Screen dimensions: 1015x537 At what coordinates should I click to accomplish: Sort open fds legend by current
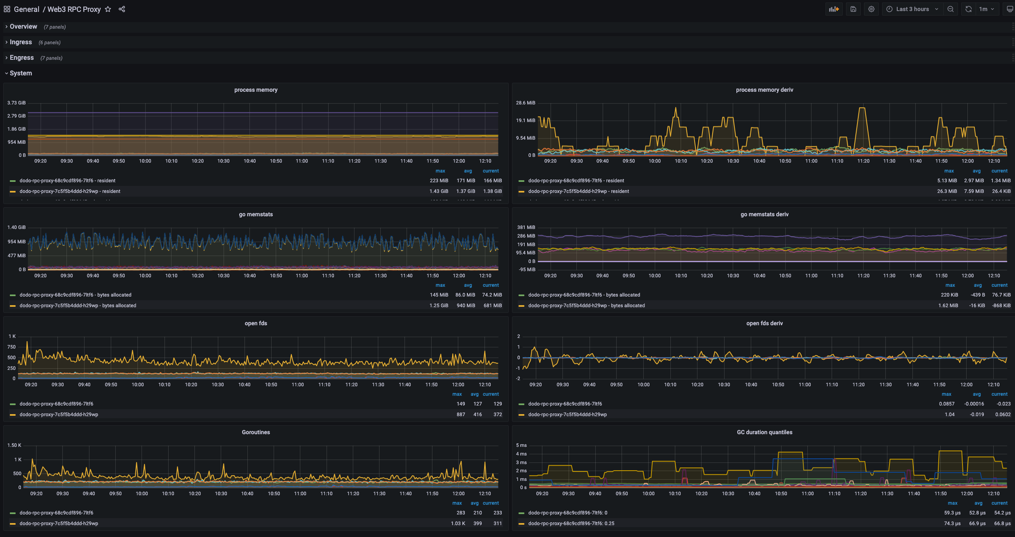click(491, 394)
